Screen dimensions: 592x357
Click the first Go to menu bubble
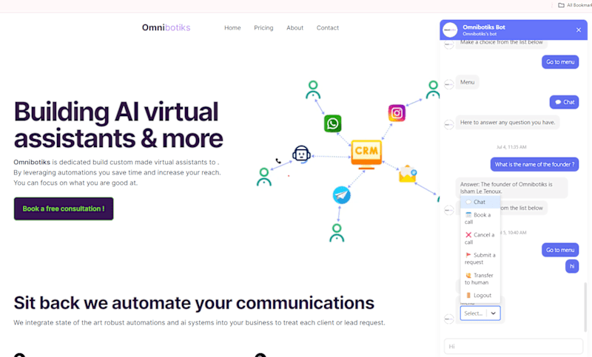coord(560,62)
